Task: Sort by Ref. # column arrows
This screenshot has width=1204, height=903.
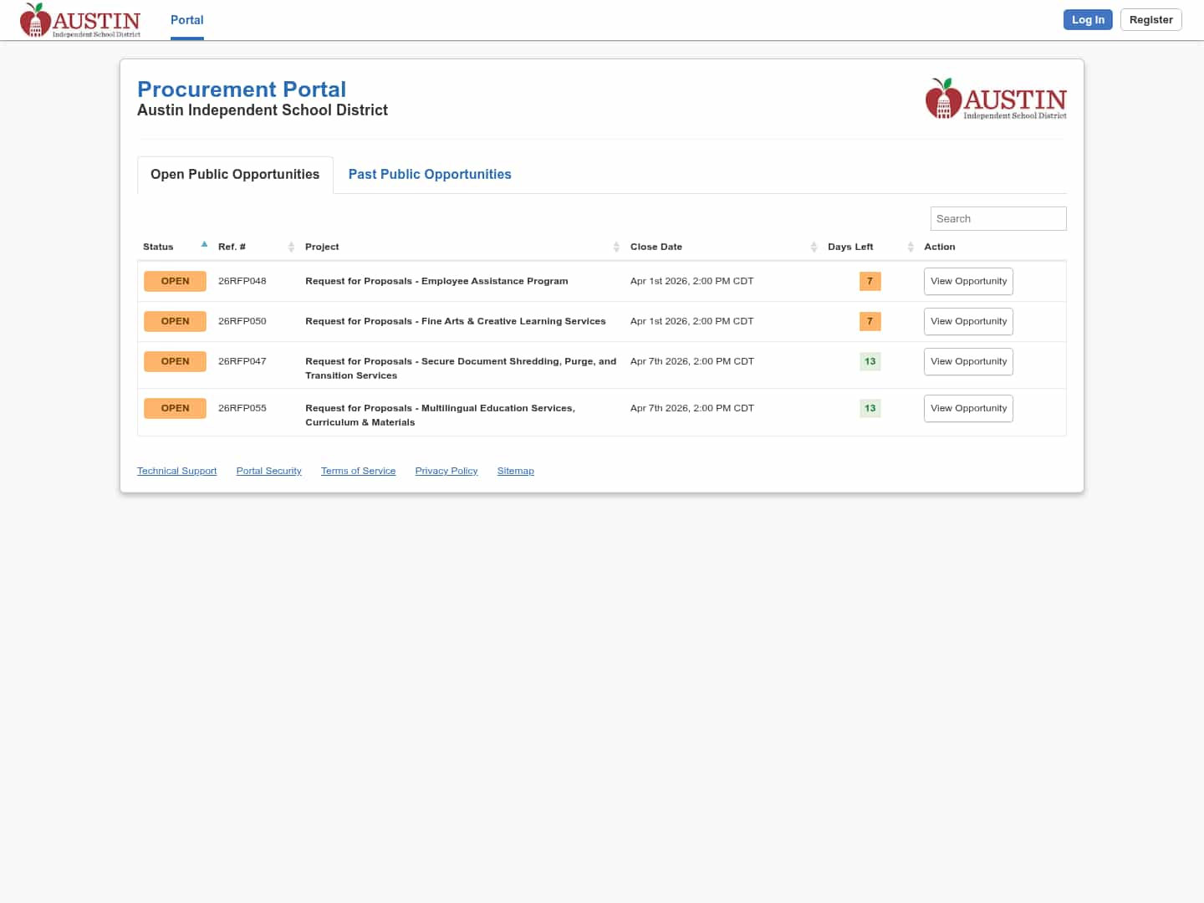Action: pyautogui.click(x=291, y=247)
